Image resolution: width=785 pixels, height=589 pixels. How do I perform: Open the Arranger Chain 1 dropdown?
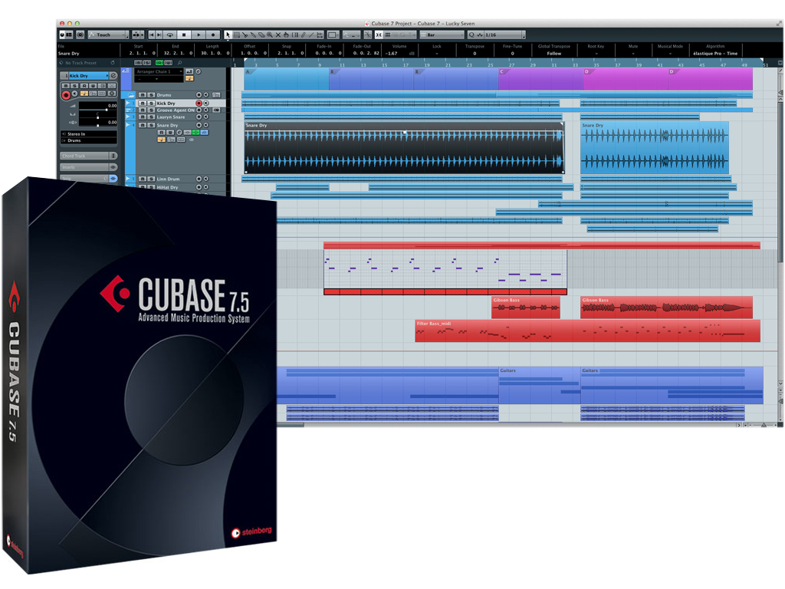pyautogui.click(x=159, y=71)
